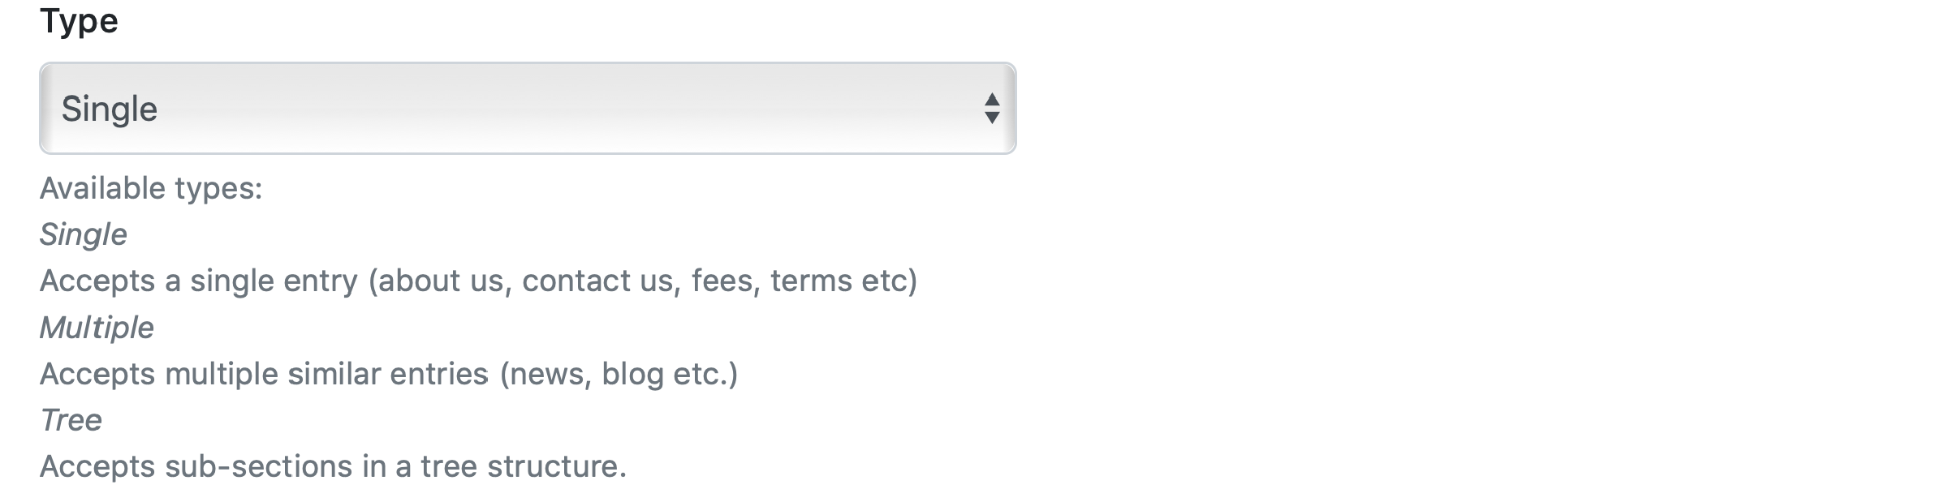This screenshot has width=1949, height=489.
Task: Click the up arrow in the select box
Action: point(991,99)
